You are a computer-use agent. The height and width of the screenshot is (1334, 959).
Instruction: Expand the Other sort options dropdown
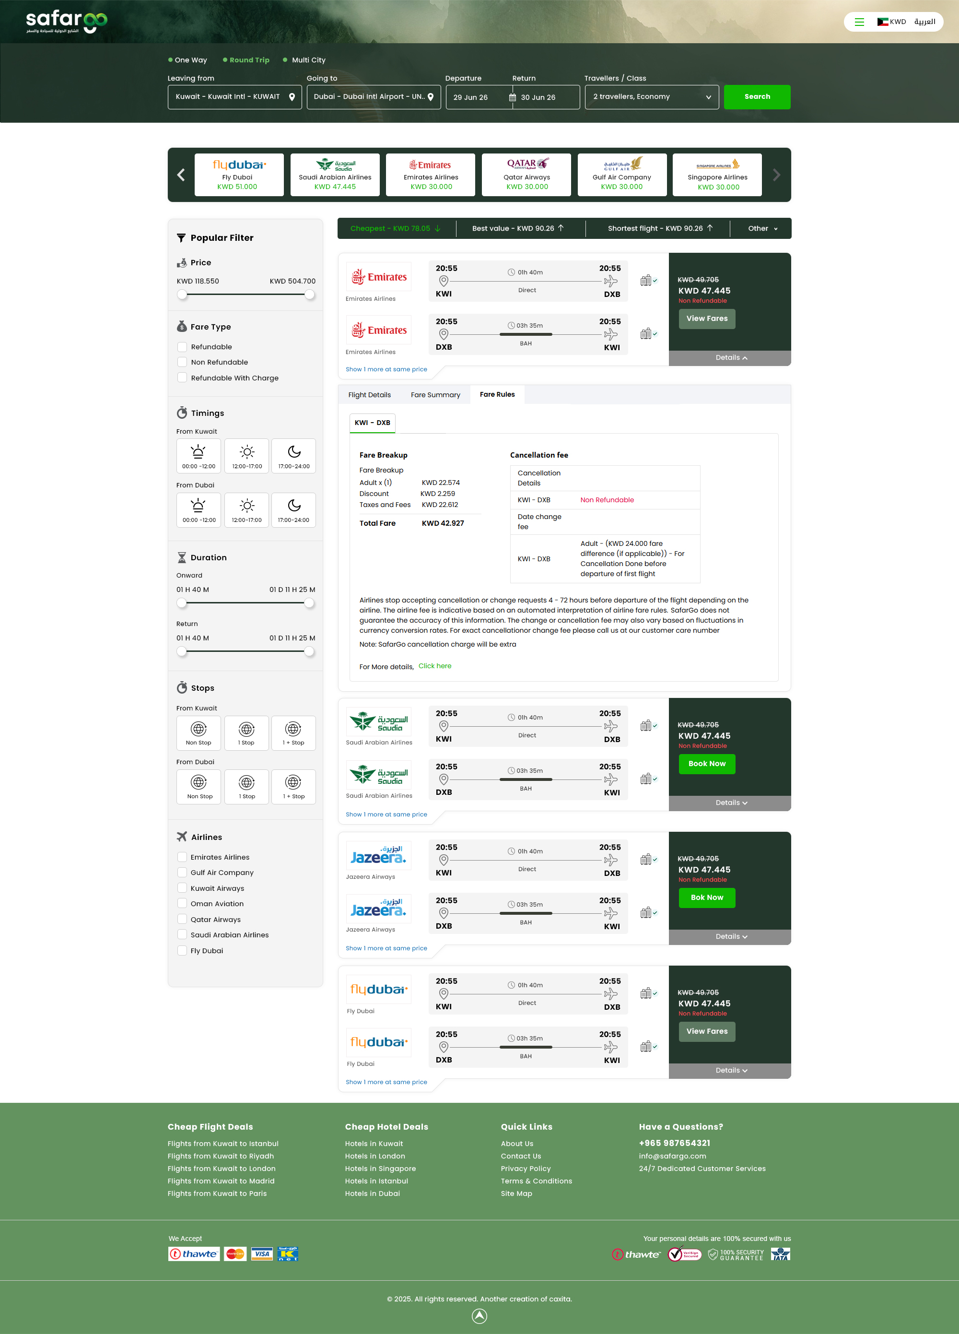point(762,229)
